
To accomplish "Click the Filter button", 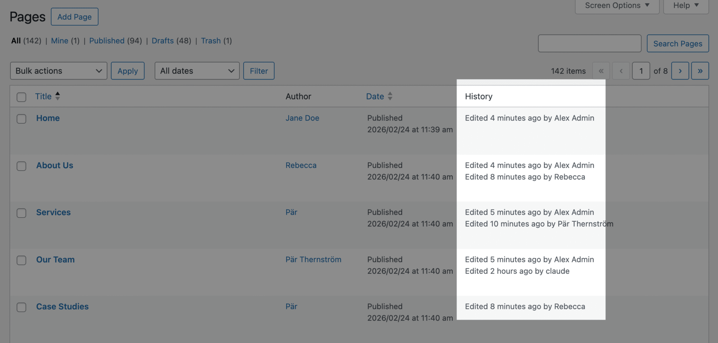I will pos(259,71).
